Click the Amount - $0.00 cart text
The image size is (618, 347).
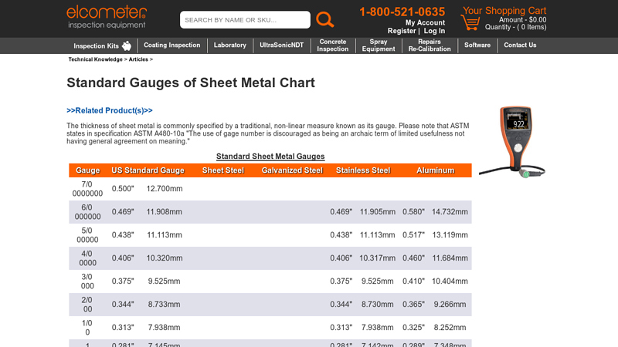523,20
